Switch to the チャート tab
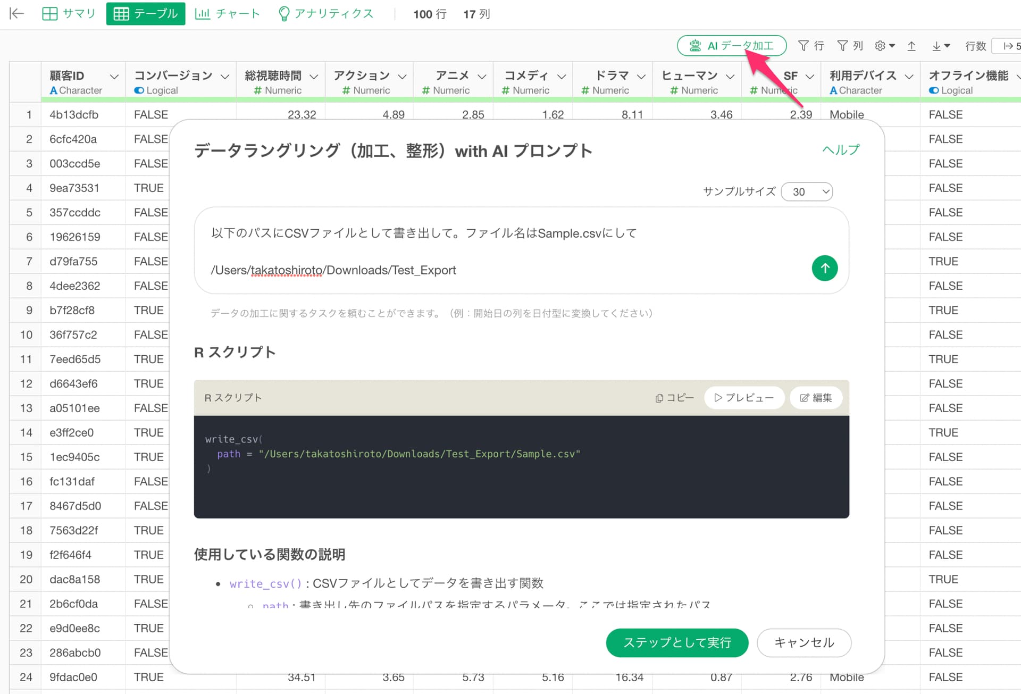1021x694 pixels. [228, 14]
